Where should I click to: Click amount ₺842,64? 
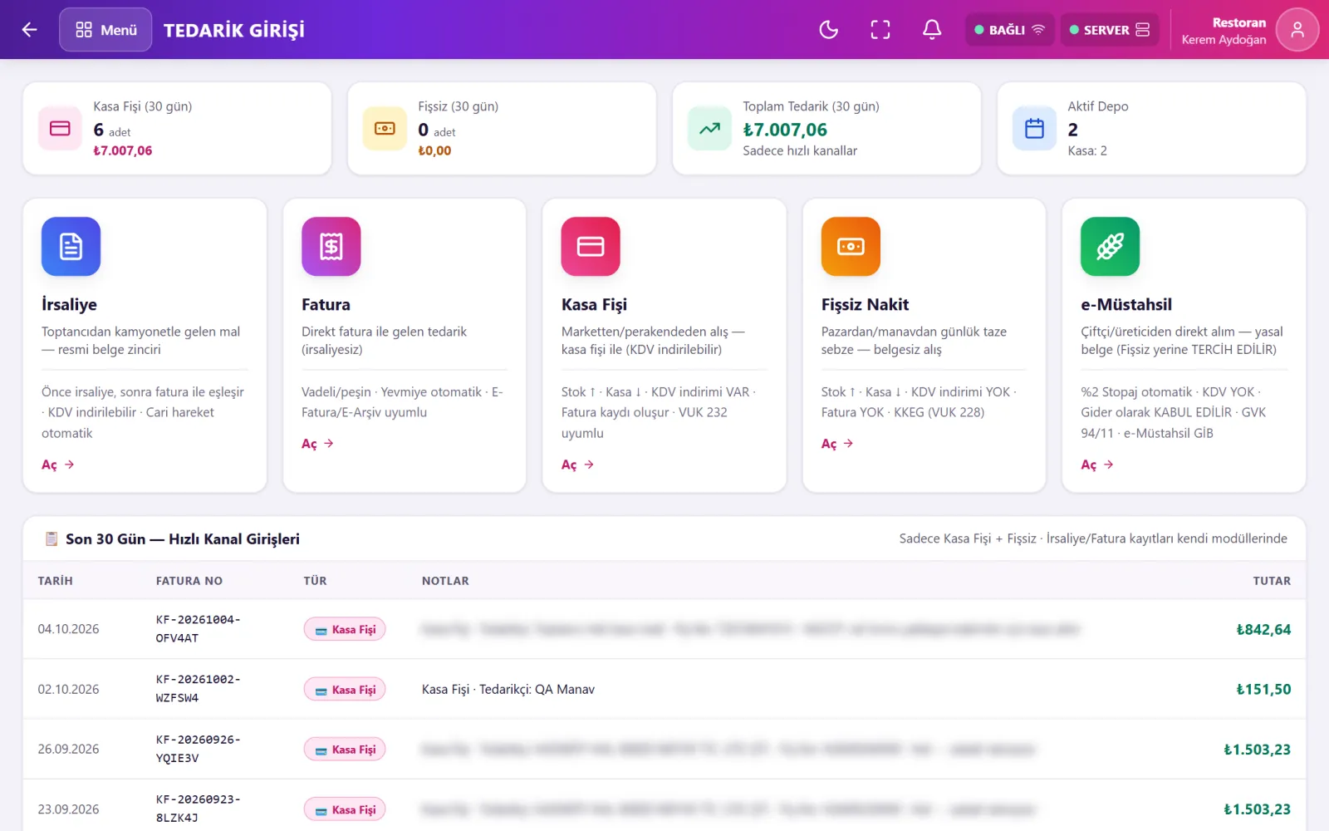(1263, 630)
